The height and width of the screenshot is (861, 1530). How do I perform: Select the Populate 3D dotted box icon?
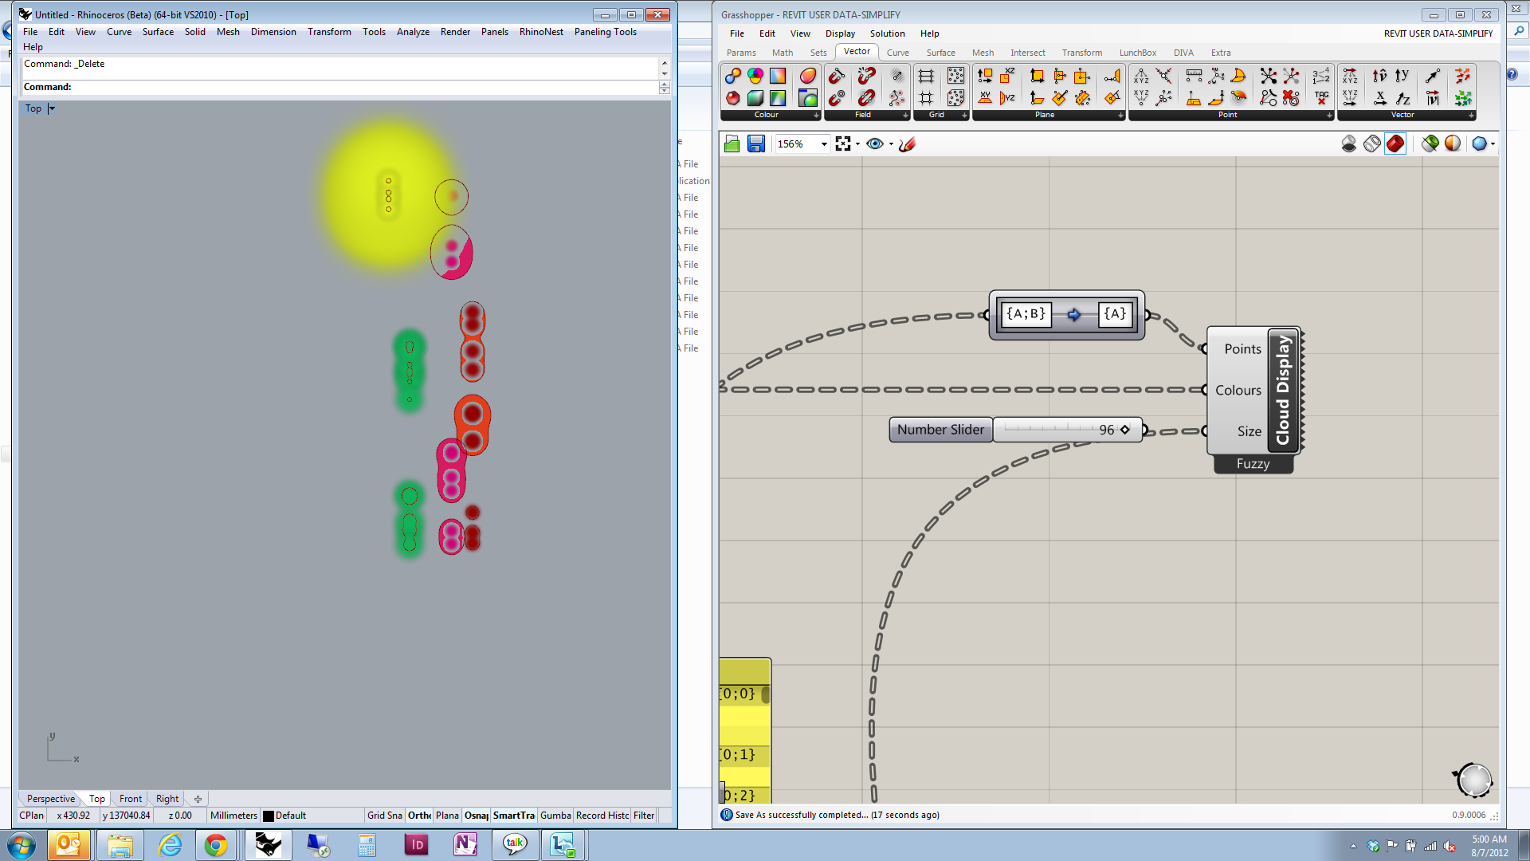(x=955, y=98)
